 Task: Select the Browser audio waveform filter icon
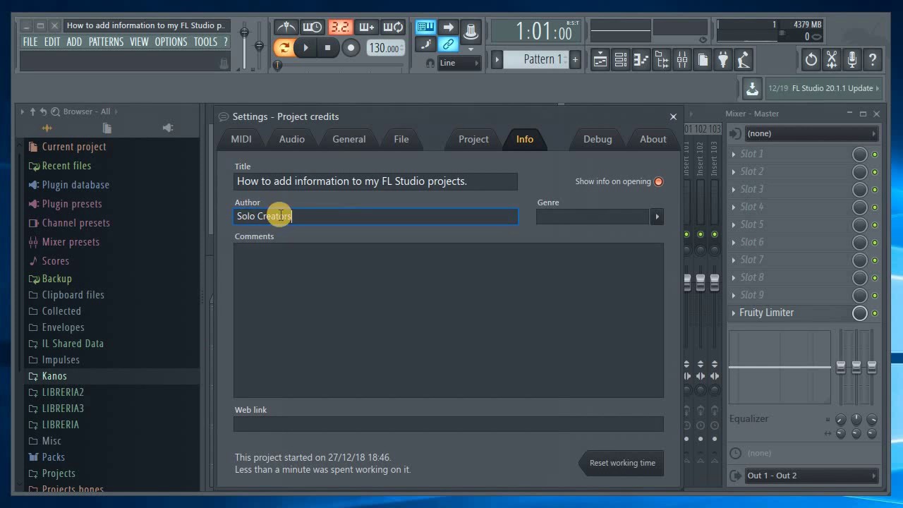47,128
